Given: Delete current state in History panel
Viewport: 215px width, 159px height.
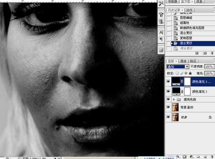Looking at the screenshot, I should (x=212, y=53).
